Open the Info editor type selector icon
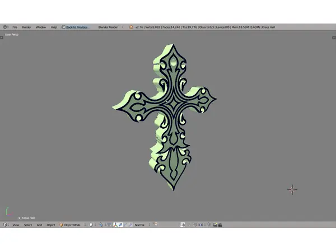The image size is (336, 252). [6, 27]
